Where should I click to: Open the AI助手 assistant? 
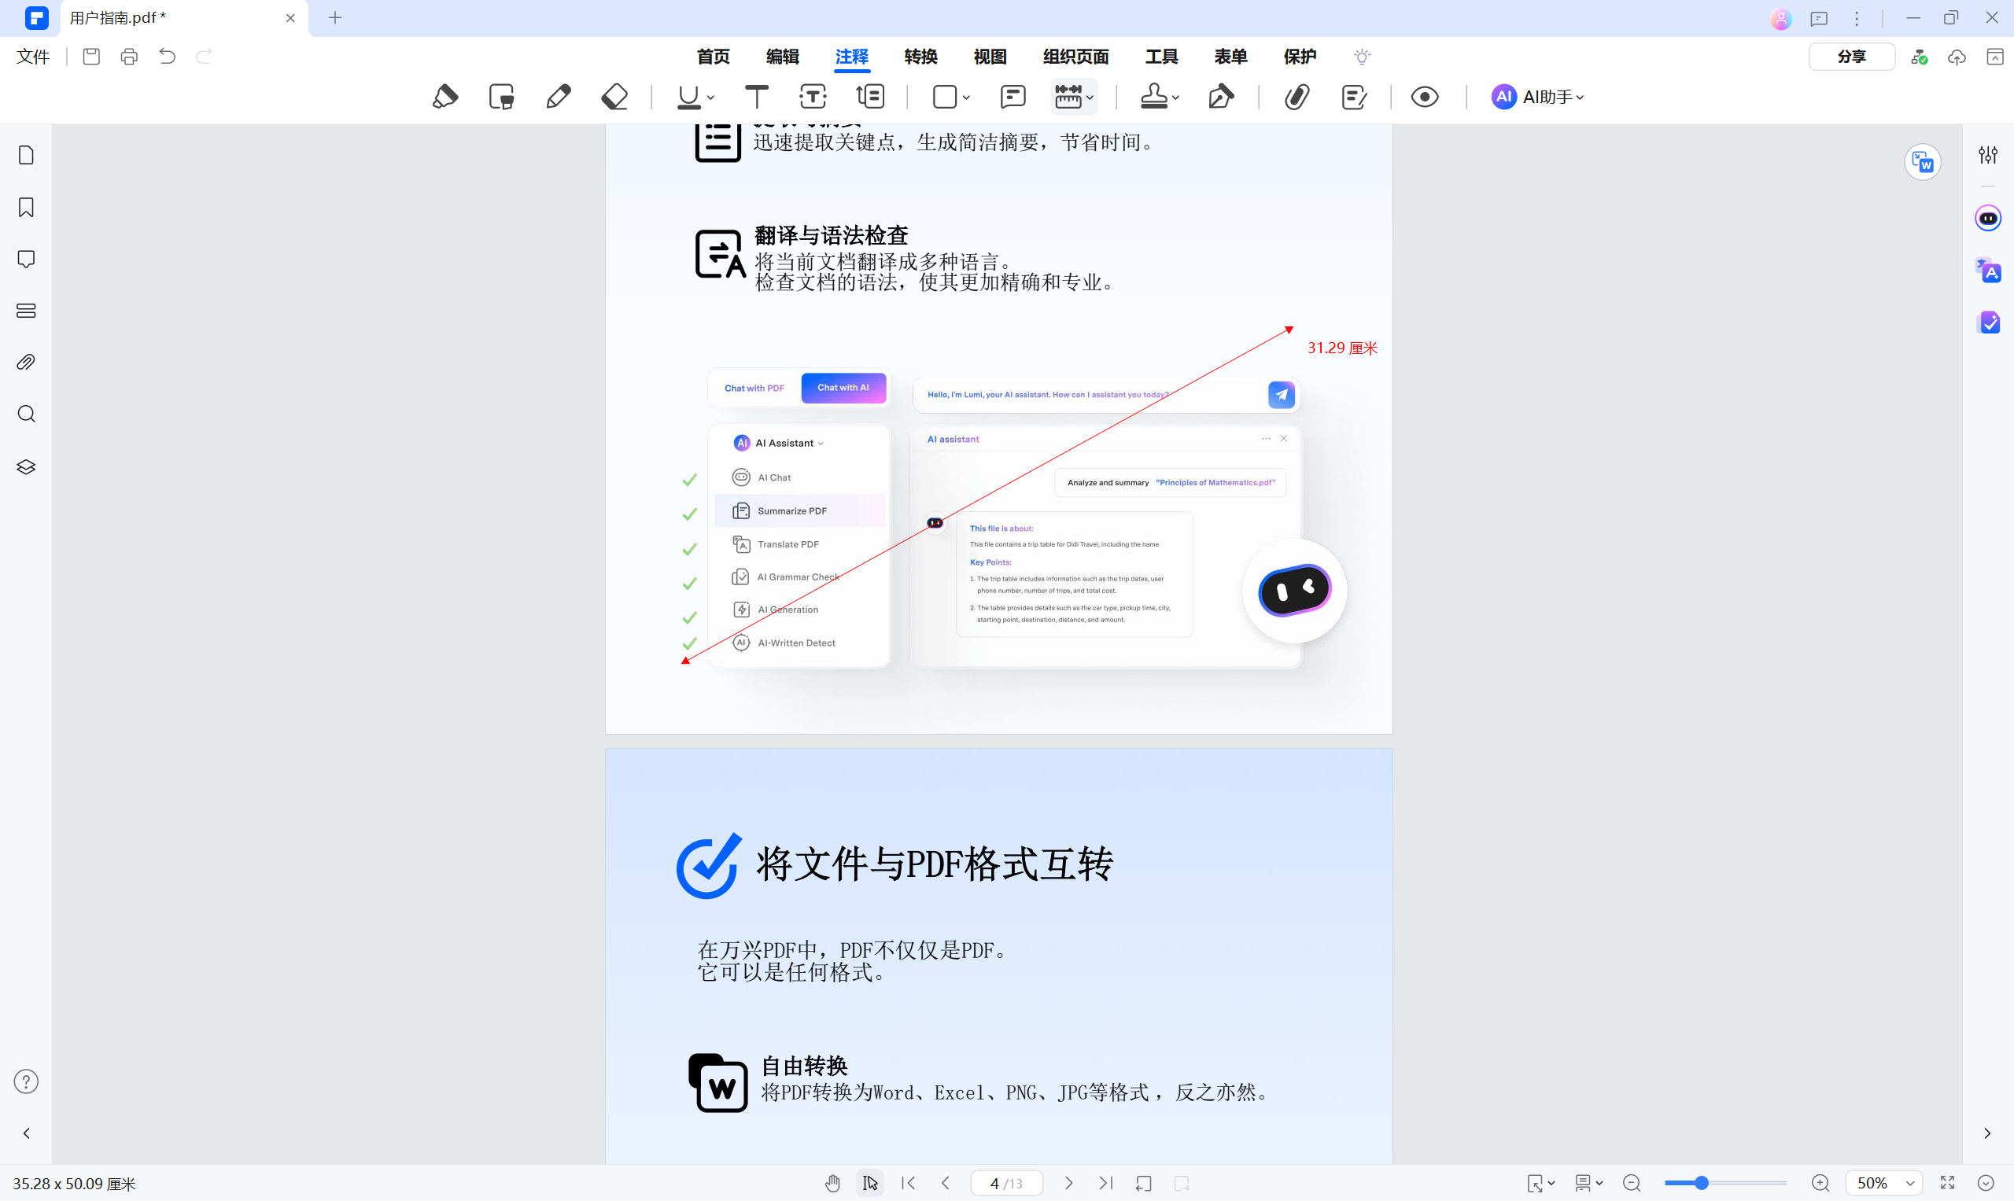(x=1537, y=96)
